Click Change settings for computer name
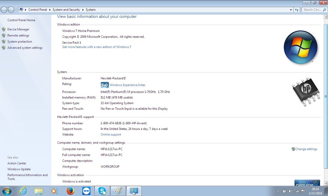Screen dimensions: 328x196 coord(306,149)
